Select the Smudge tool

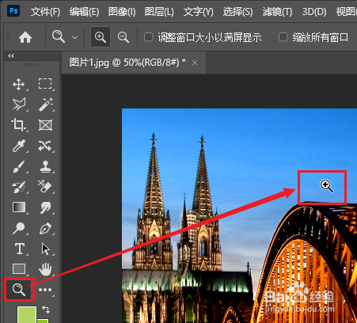pyautogui.click(x=45, y=207)
